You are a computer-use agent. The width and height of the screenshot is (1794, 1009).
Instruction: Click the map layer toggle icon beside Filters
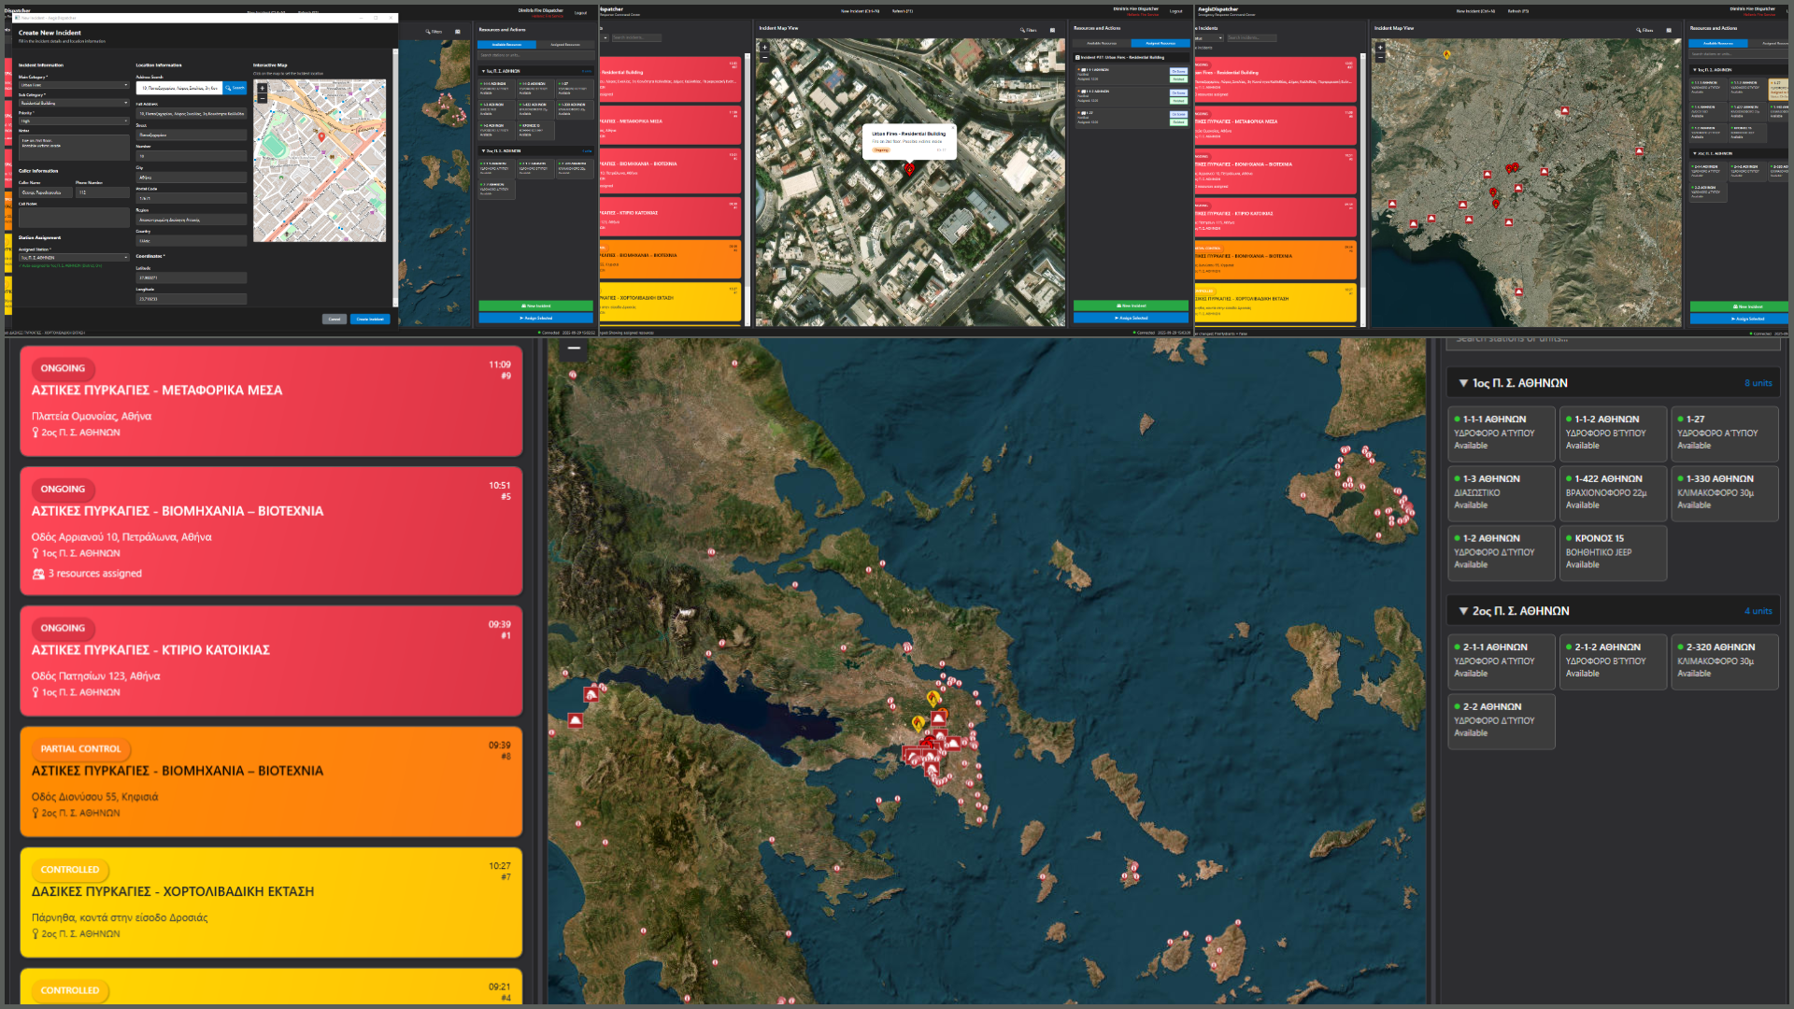click(1052, 30)
